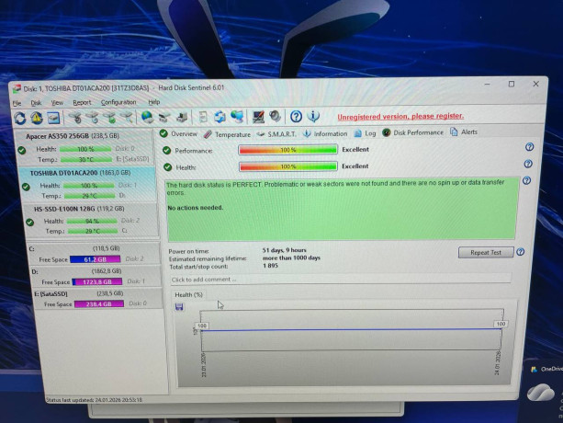Open the Disk menu
Screen dimensions: 563x423
pyautogui.click(x=36, y=103)
